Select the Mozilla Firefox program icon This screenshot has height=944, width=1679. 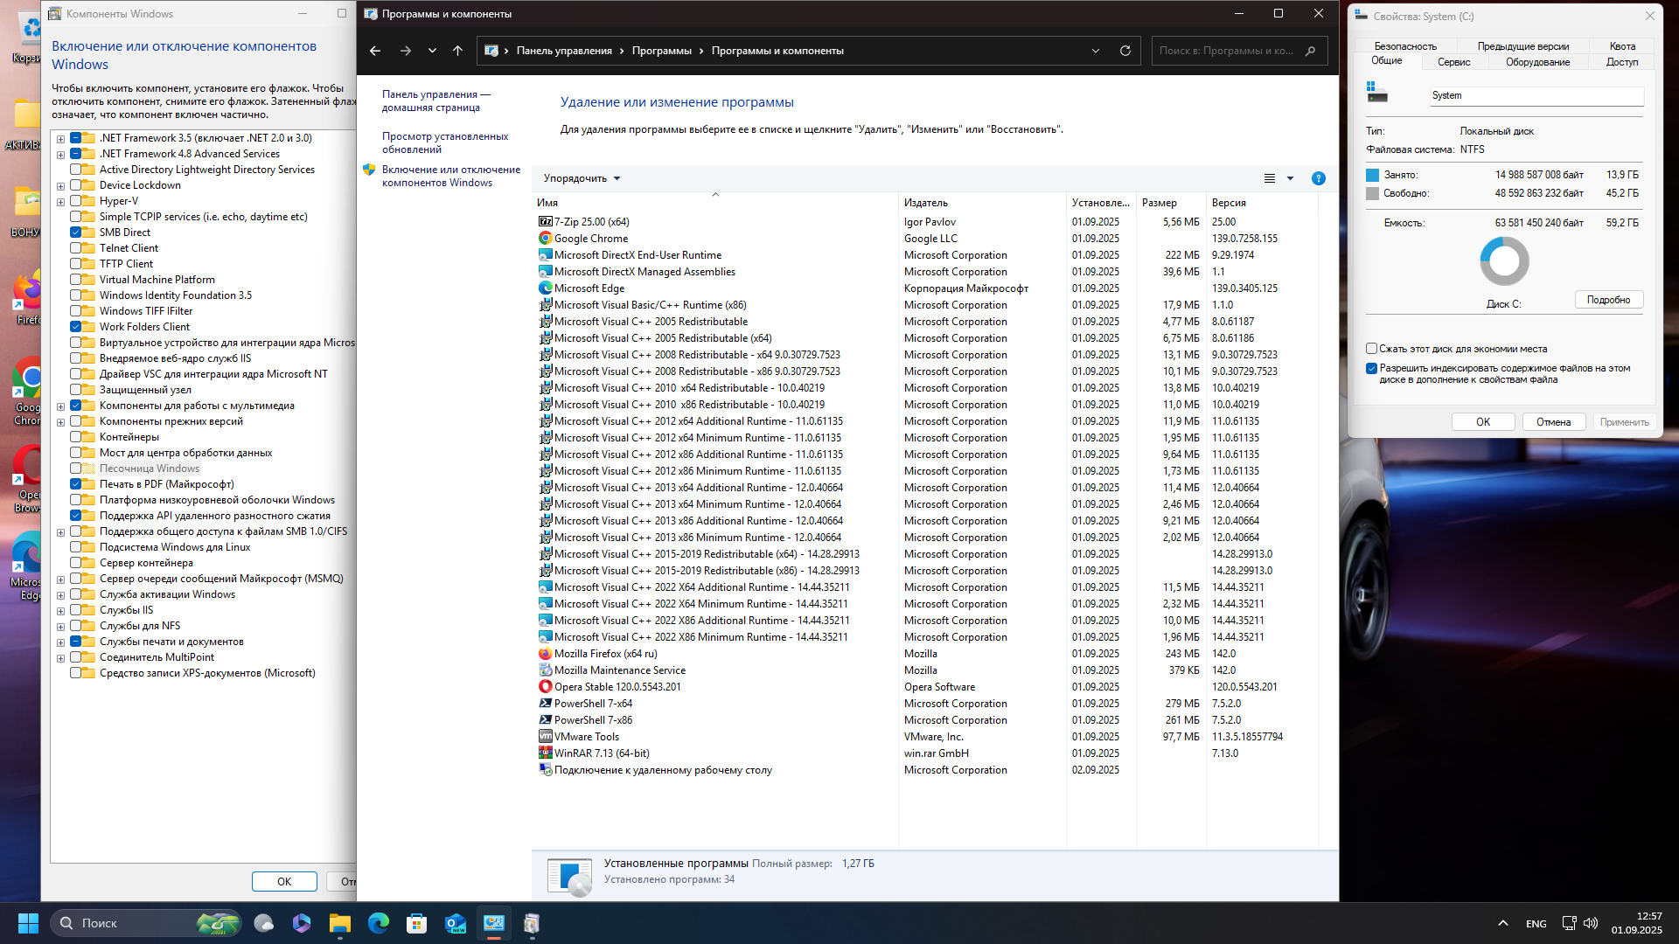tap(545, 654)
